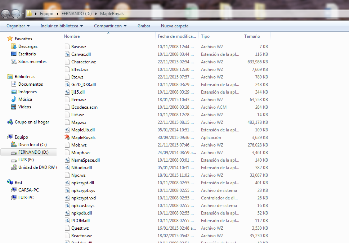
Task: Select the FERNANDO (D:) breadcrumb segment
Action: click(77, 14)
